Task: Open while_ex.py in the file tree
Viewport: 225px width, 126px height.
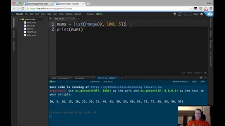Action: coord(30,35)
